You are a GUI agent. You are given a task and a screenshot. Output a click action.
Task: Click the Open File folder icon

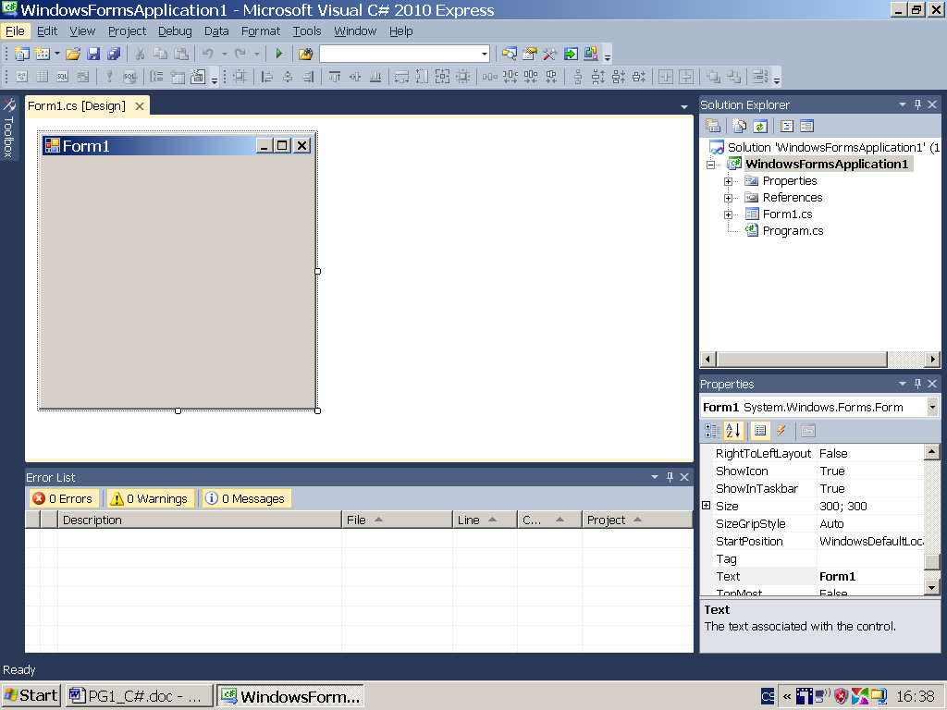click(x=73, y=54)
